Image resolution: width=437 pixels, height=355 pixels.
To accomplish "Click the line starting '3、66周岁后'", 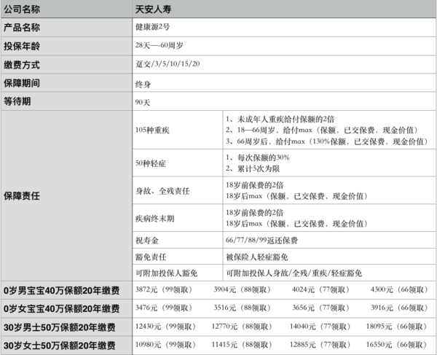I will coord(328,141).
